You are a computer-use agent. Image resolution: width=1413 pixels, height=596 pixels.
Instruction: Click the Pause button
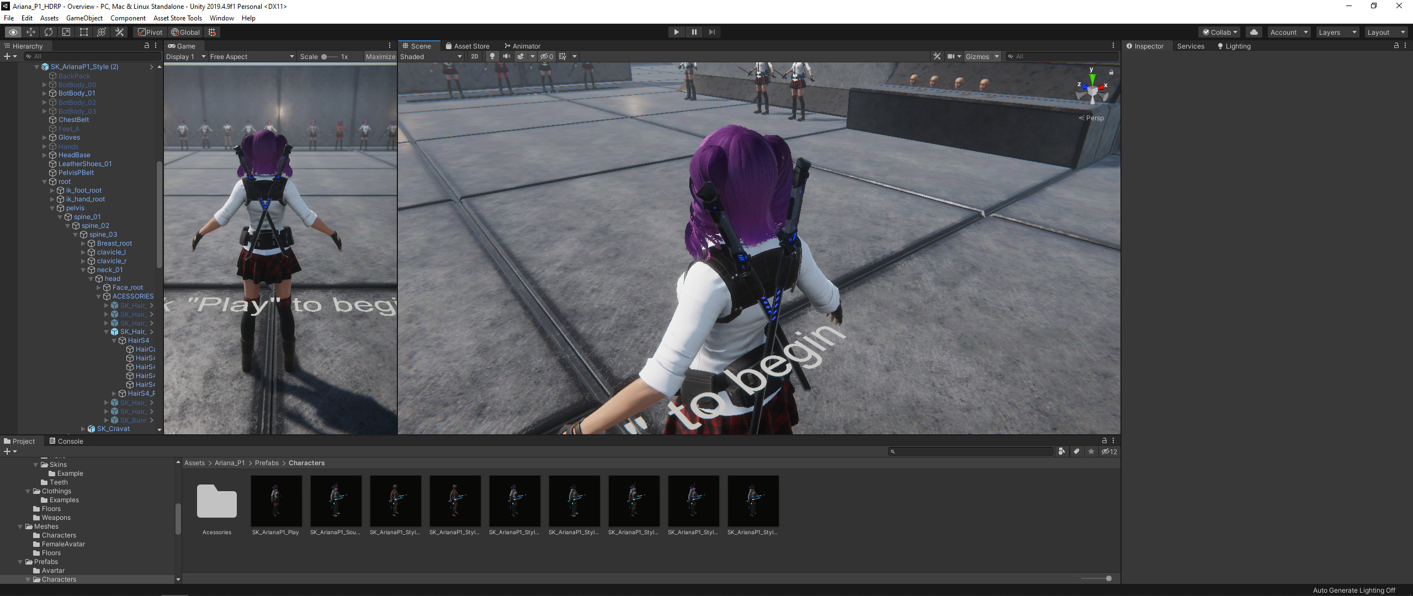coord(694,32)
